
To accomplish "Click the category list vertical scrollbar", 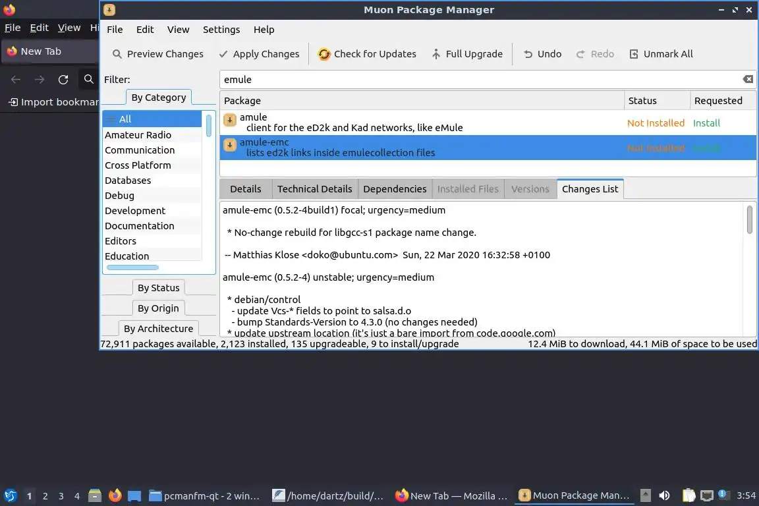I will coord(209,126).
